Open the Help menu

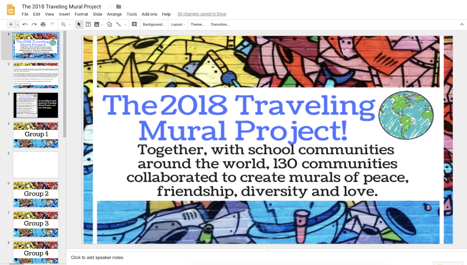(x=166, y=14)
